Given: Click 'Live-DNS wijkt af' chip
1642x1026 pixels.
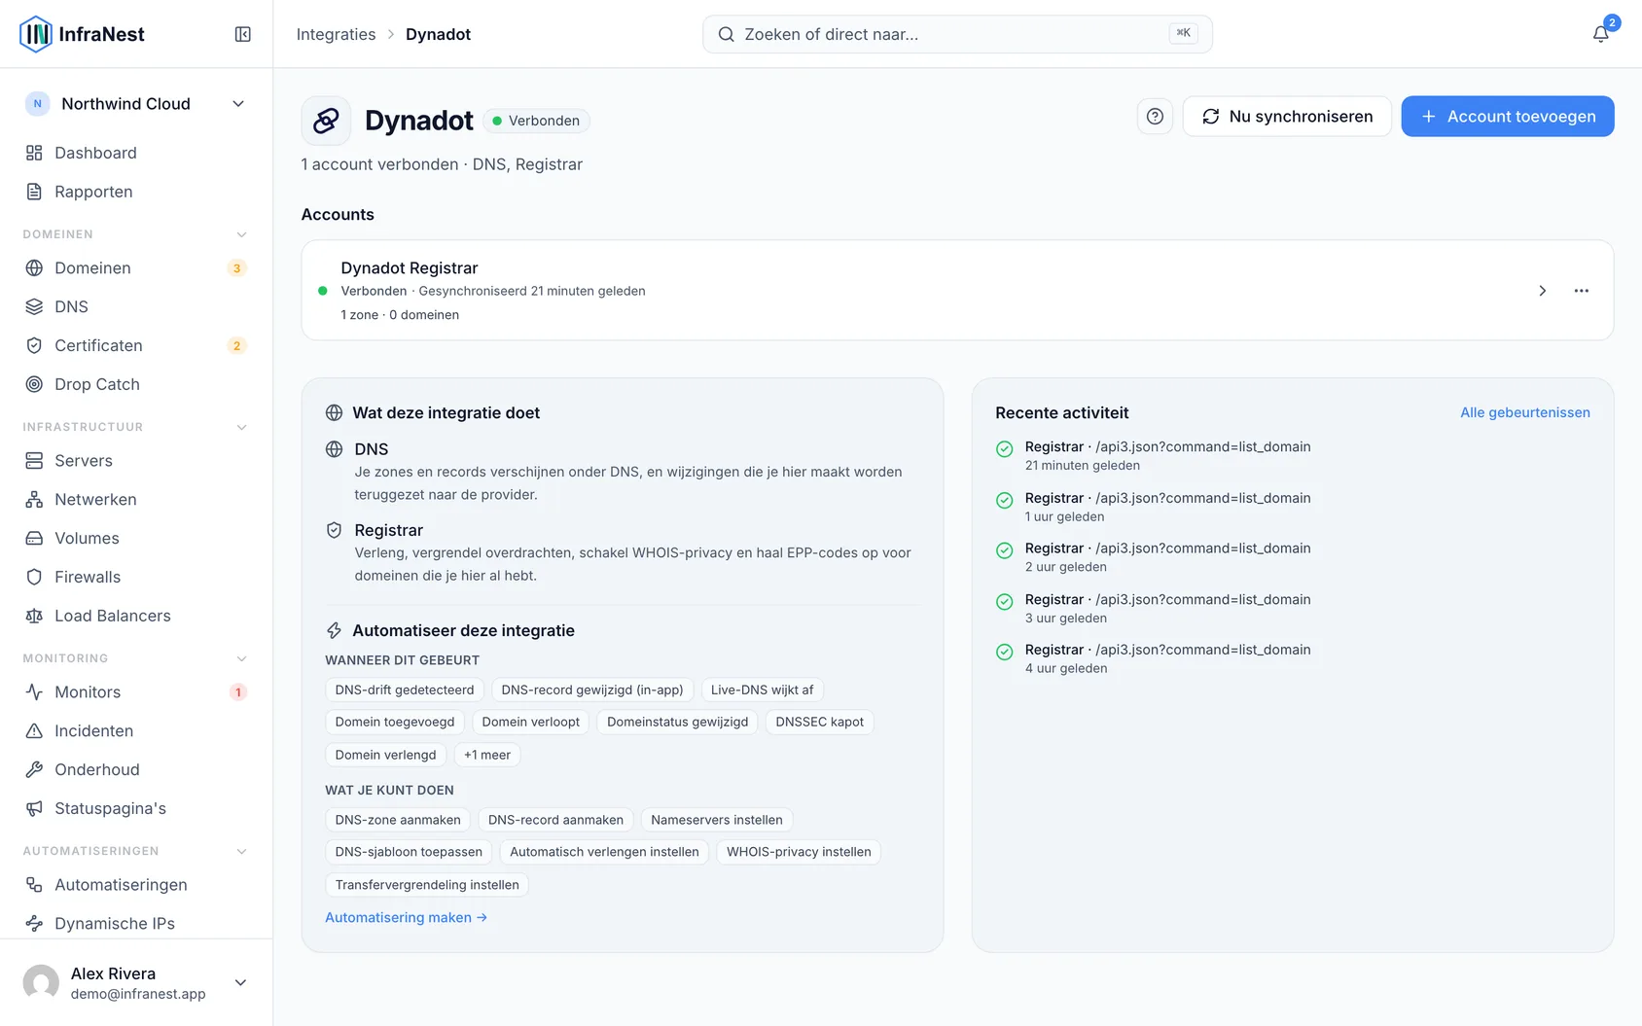Looking at the screenshot, I should tap(762, 690).
